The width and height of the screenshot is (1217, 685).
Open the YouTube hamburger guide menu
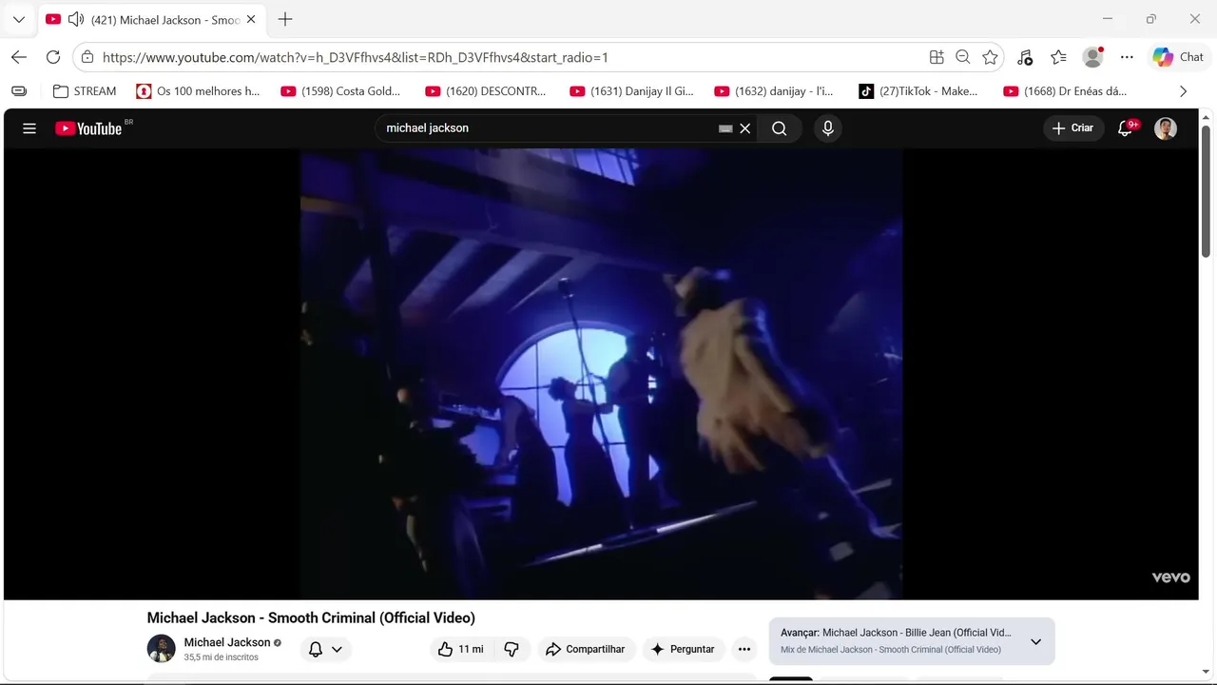(x=29, y=128)
